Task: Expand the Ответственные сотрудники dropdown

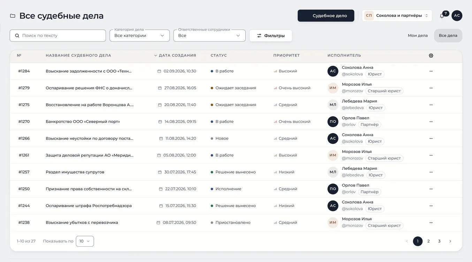Action: [209, 35]
